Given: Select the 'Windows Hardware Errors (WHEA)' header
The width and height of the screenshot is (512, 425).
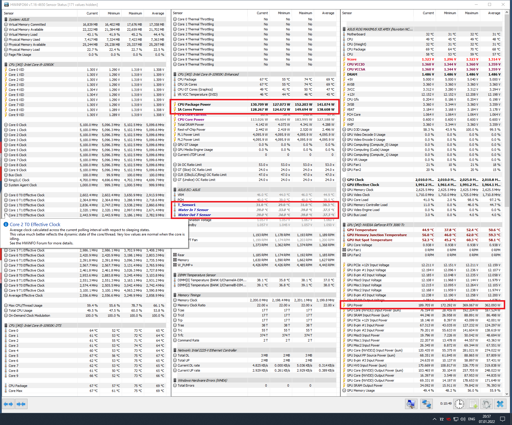Looking at the screenshot, I should pos(254,380).
